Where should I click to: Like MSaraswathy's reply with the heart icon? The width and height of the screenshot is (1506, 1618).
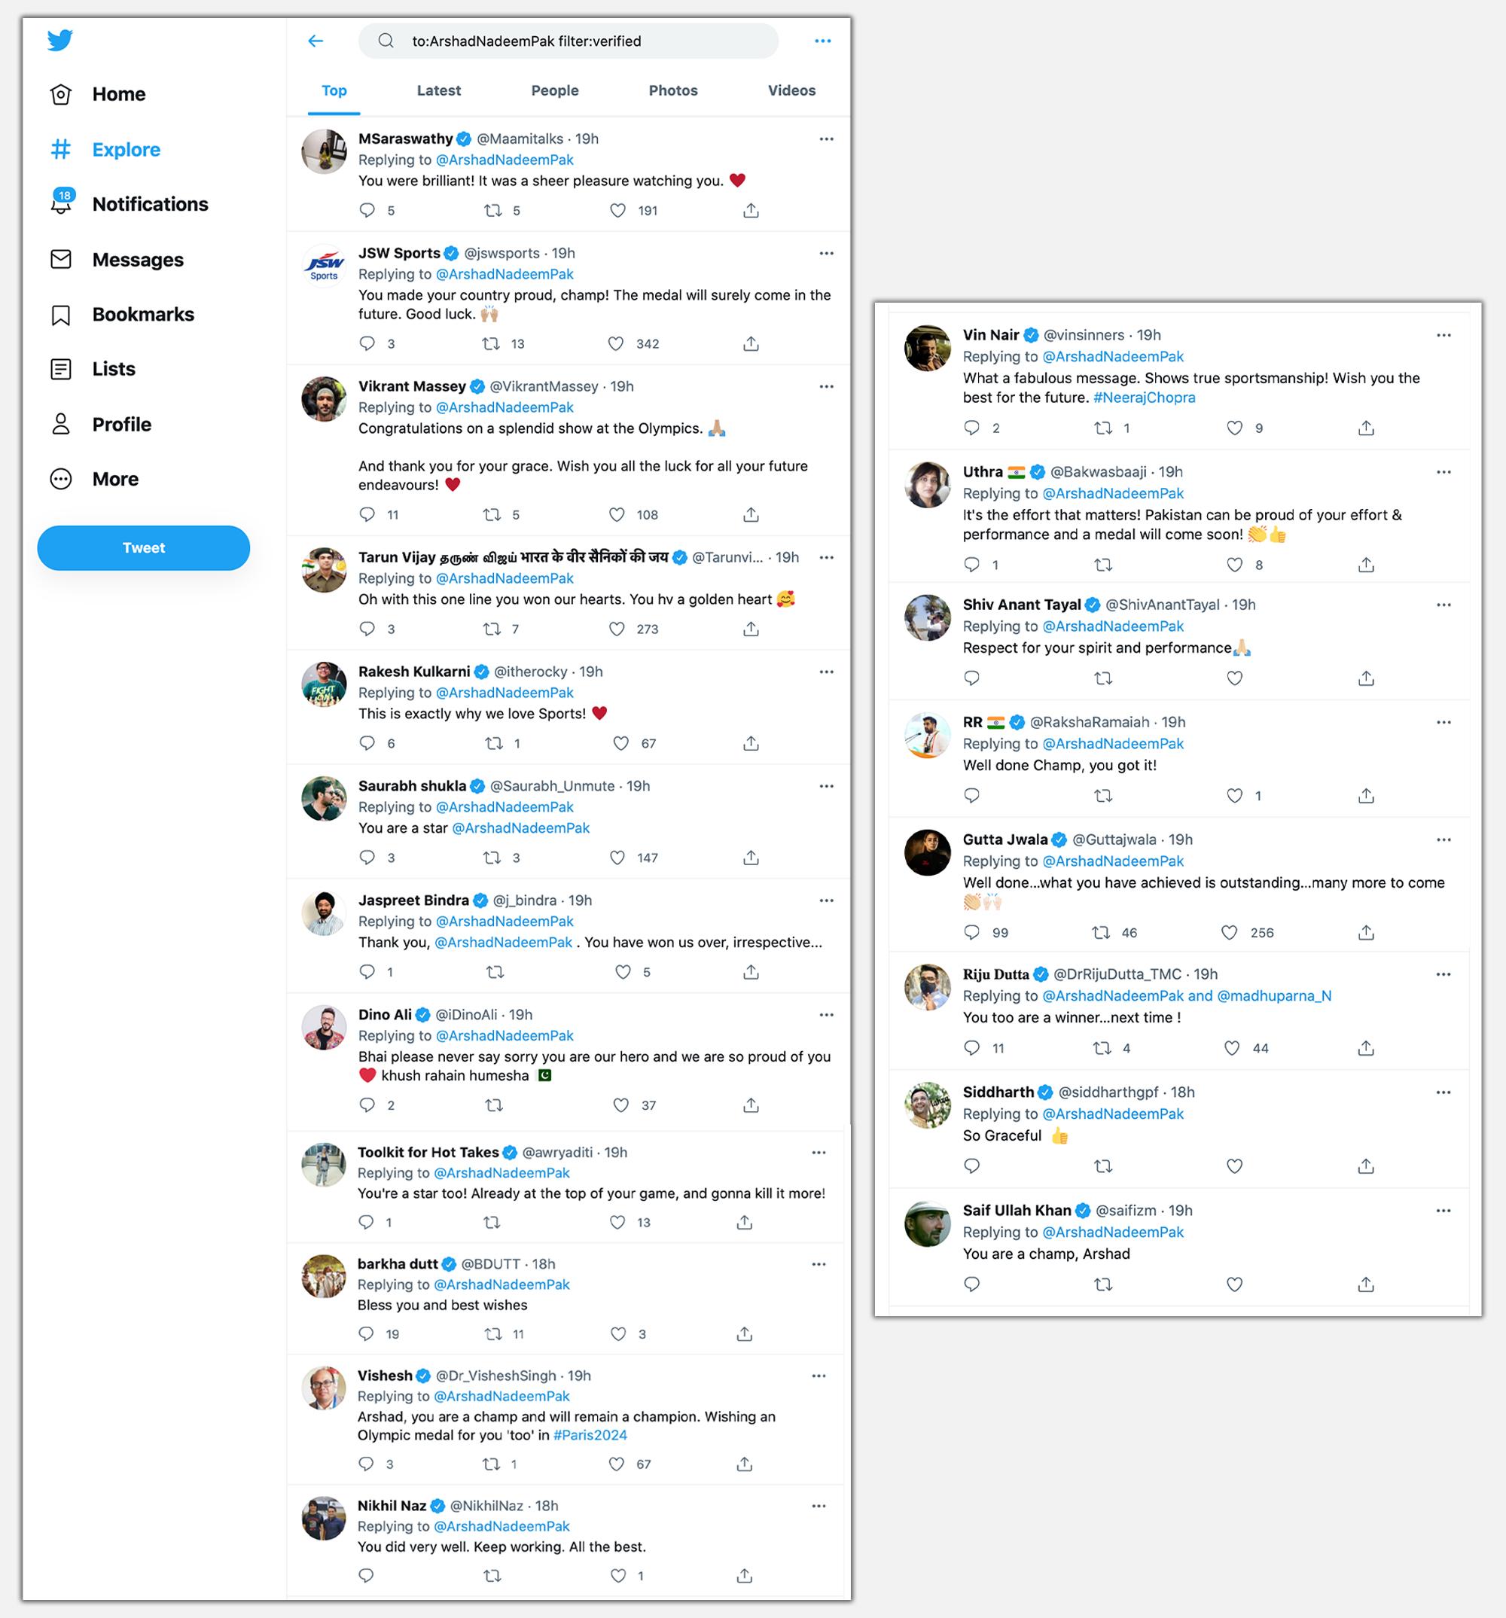[618, 211]
